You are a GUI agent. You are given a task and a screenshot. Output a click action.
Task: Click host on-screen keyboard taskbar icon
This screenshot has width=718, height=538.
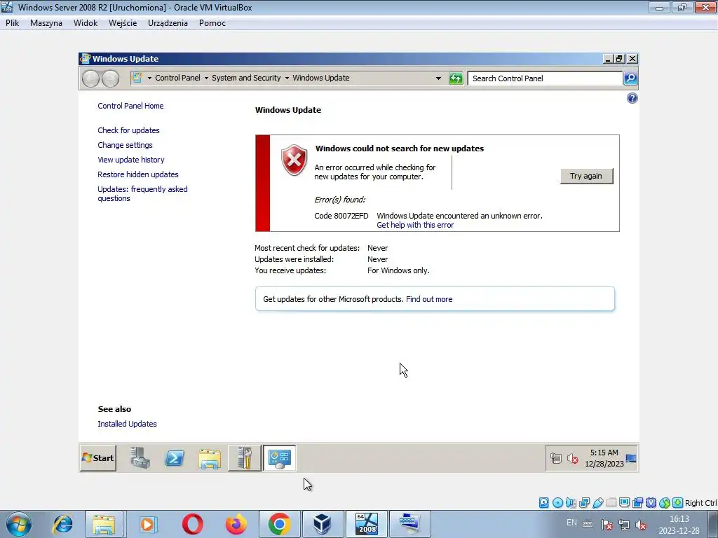[409, 524]
